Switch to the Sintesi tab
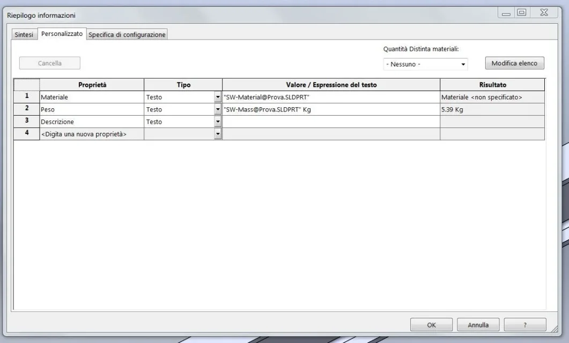This screenshot has height=343, width=569. point(24,34)
